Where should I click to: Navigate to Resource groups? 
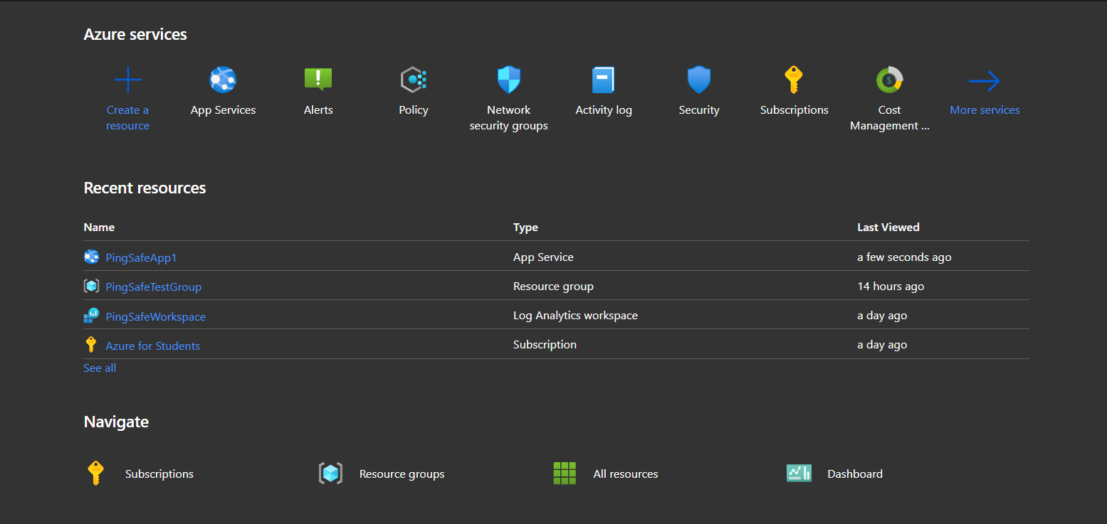coord(402,474)
